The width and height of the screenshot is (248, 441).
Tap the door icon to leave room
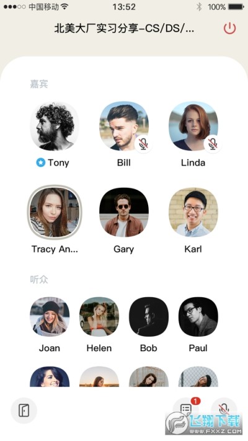24,411
